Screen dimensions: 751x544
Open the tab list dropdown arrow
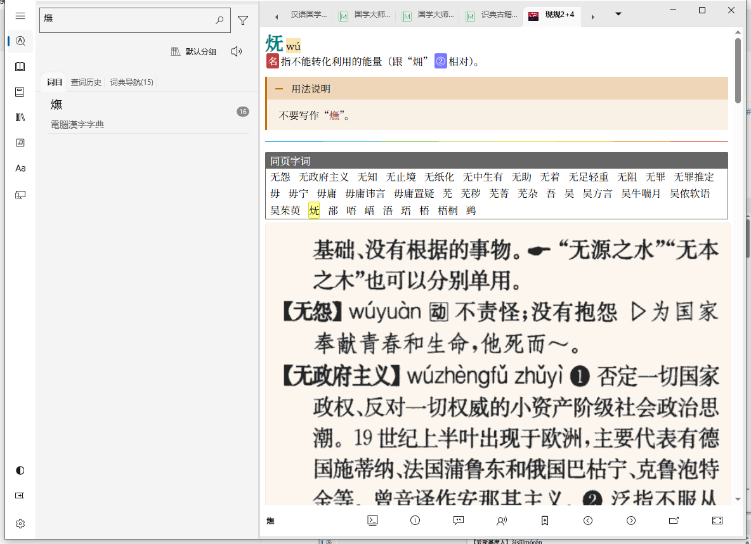pyautogui.click(x=618, y=14)
